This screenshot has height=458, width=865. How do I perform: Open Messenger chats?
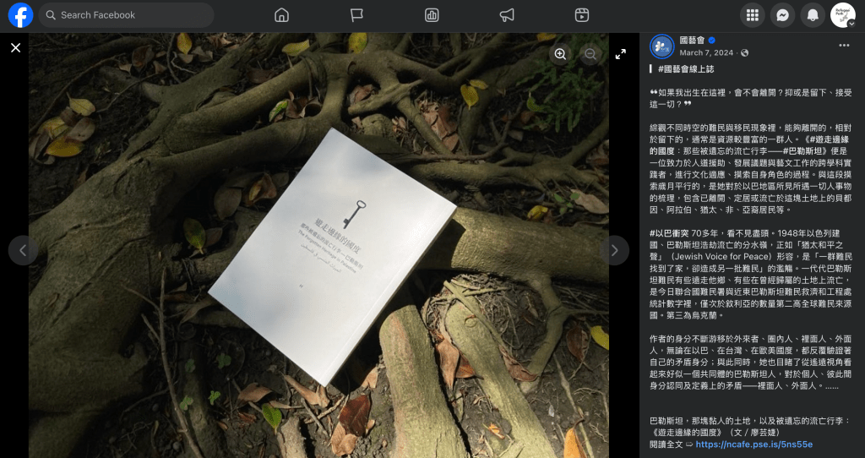tap(783, 15)
